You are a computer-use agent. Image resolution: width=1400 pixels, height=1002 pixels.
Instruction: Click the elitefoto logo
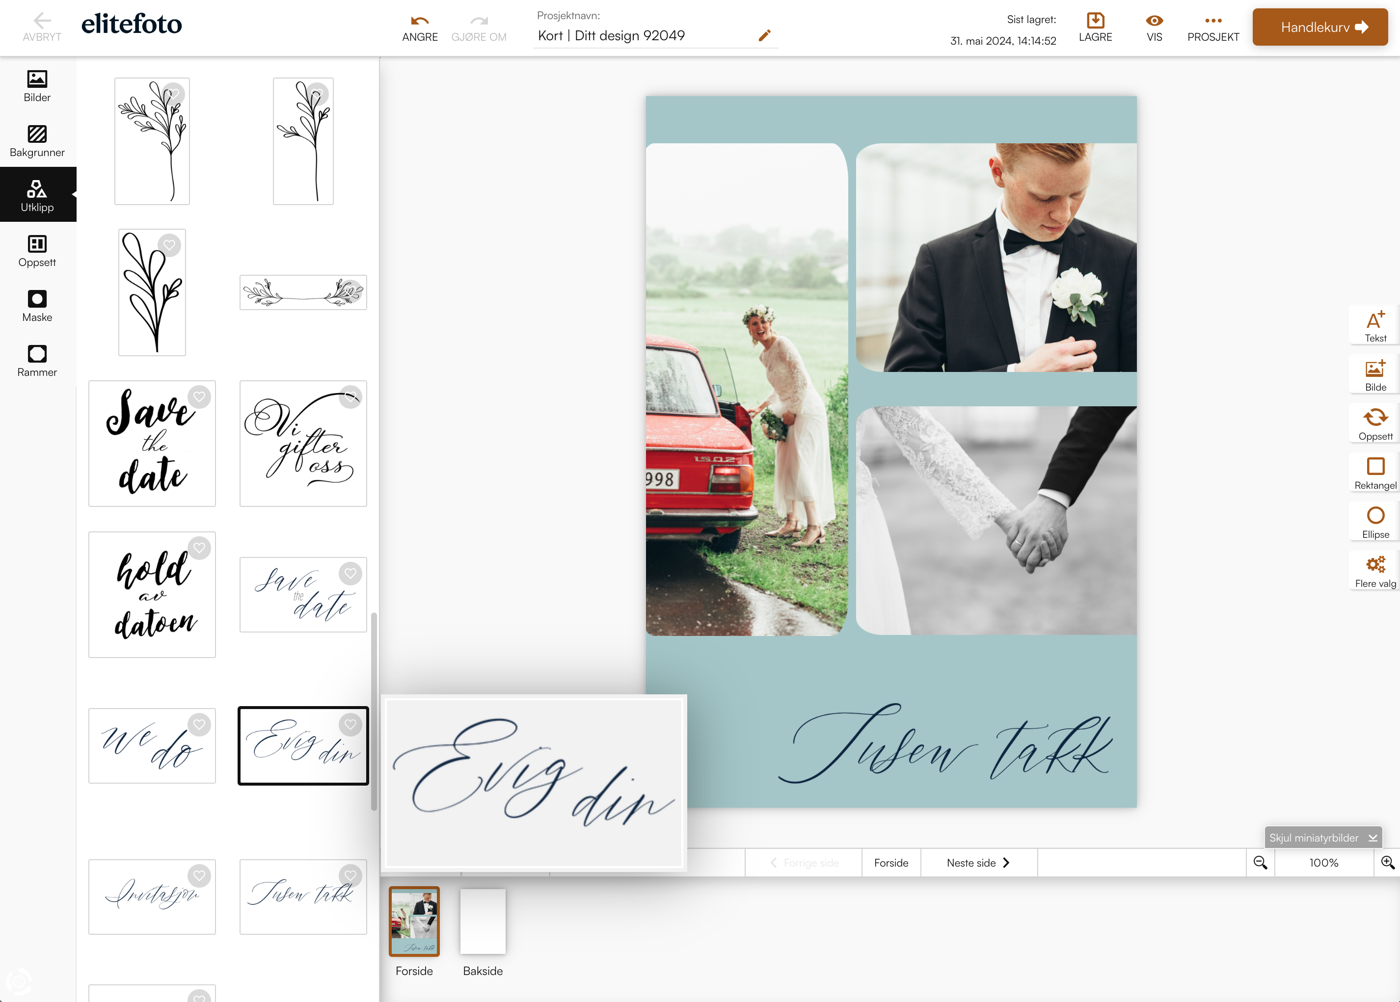[x=132, y=24]
